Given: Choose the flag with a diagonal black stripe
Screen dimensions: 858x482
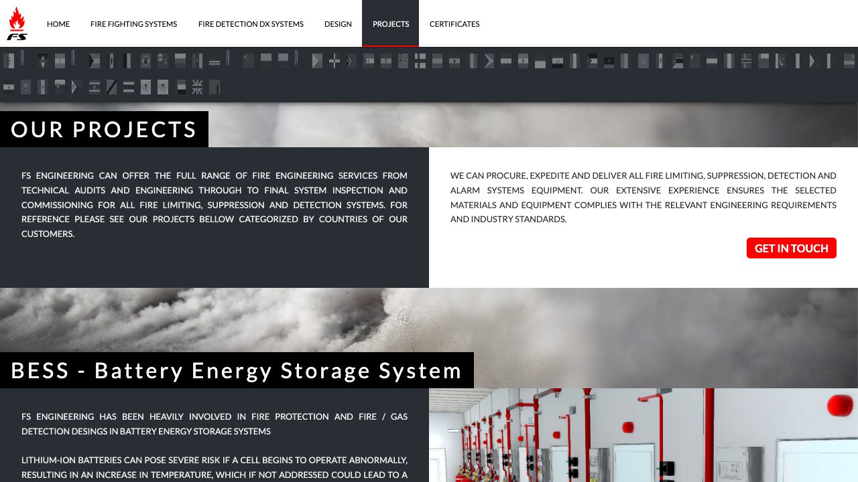Looking at the screenshot, I should tap(111, 87).
